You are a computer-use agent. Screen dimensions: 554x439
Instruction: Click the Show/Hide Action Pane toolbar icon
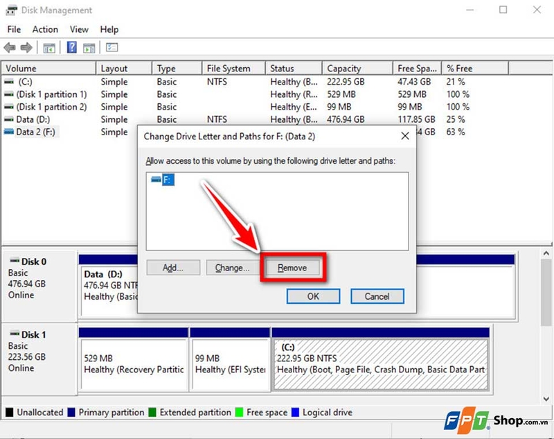89,48
